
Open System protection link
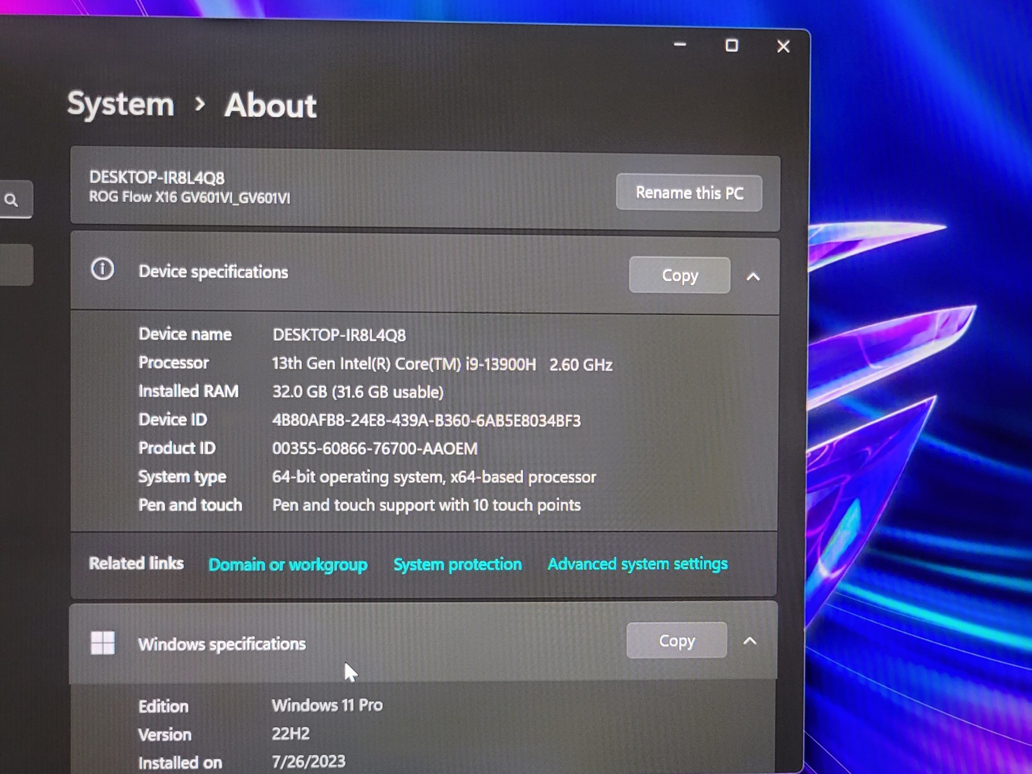tap(458, 564)
